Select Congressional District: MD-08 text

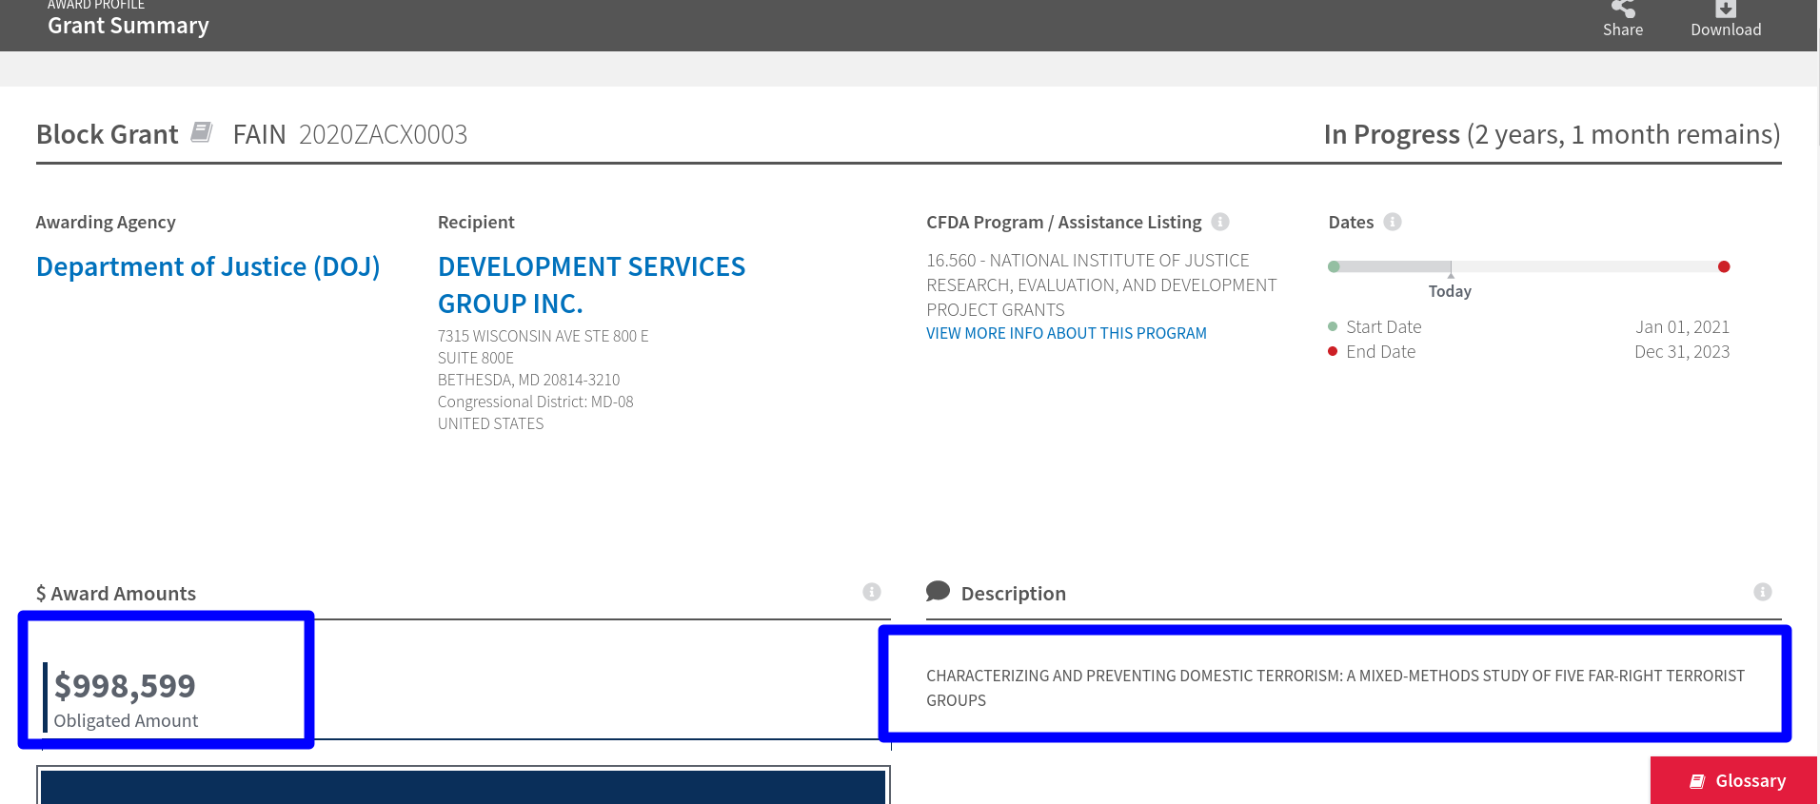tap(536, 402)
